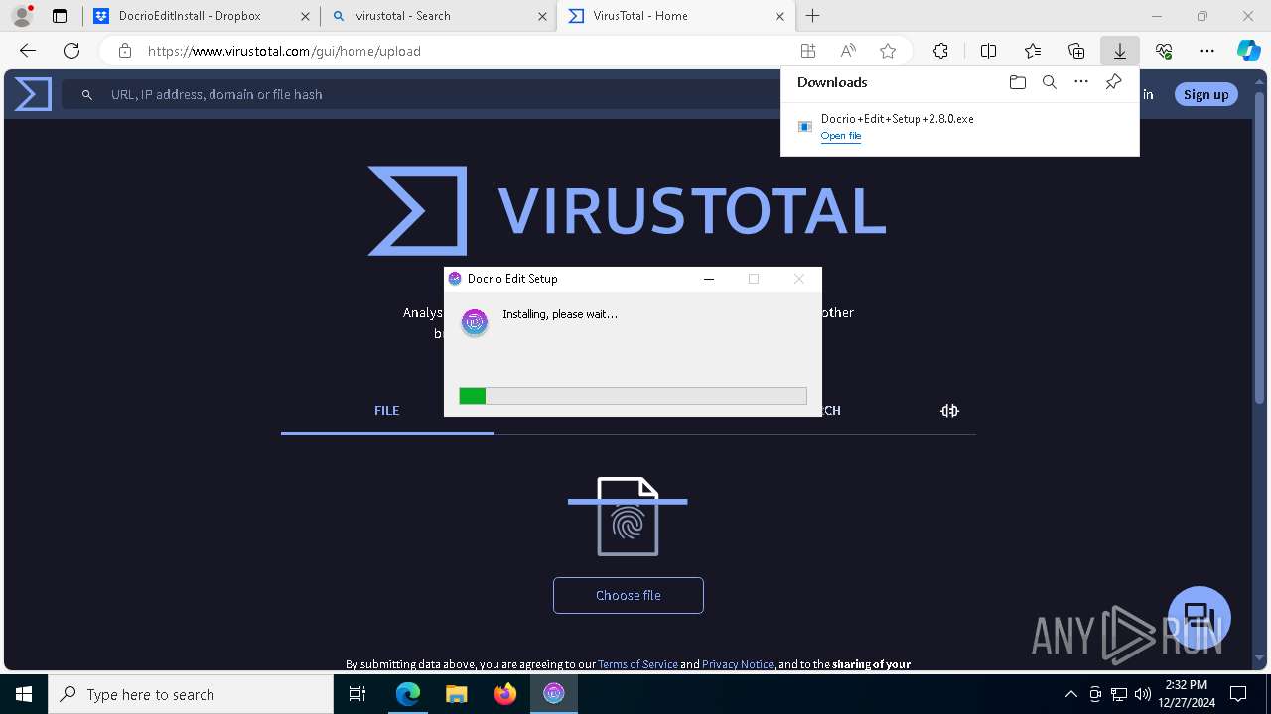Open Browser essentials icon
This screenshot has width=1271, height=714.
pos(1164,51)
